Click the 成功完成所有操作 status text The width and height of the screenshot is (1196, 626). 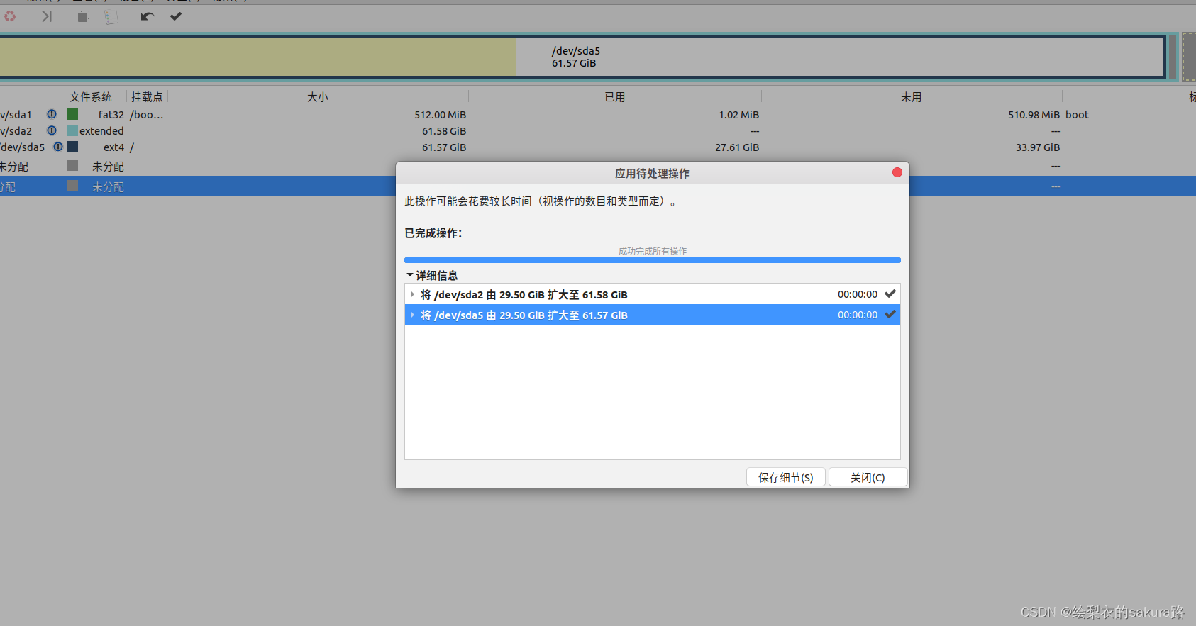(x=653, y=251)
